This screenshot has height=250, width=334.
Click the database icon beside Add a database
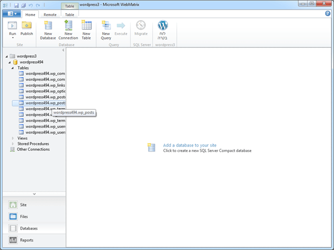coord(151,148)
